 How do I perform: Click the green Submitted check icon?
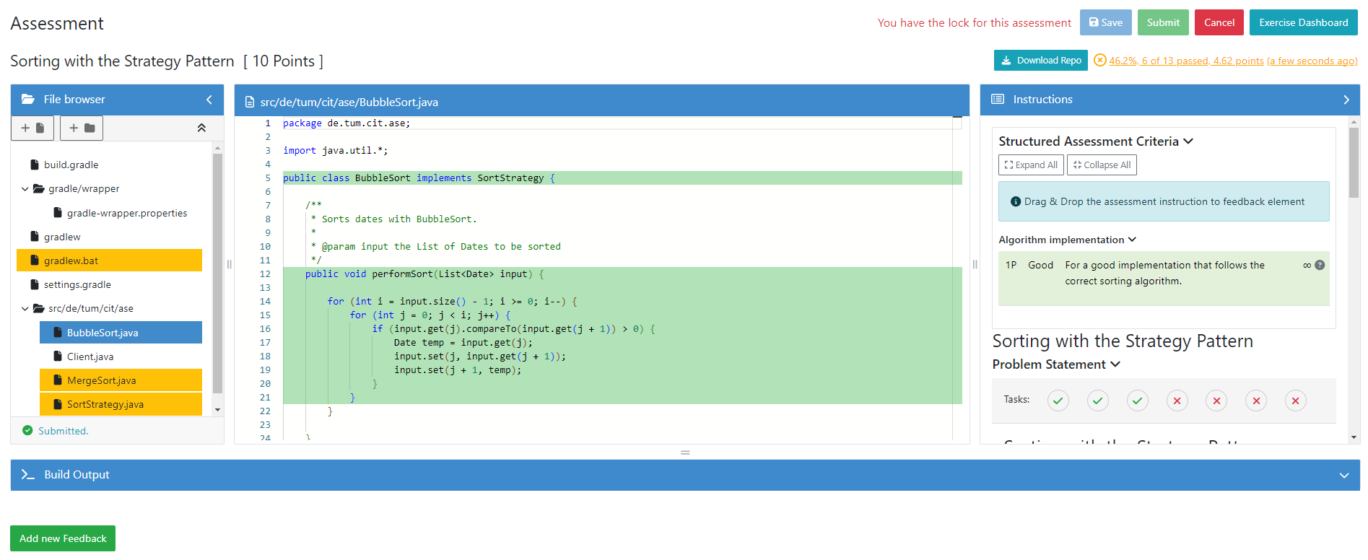(27, 430)
